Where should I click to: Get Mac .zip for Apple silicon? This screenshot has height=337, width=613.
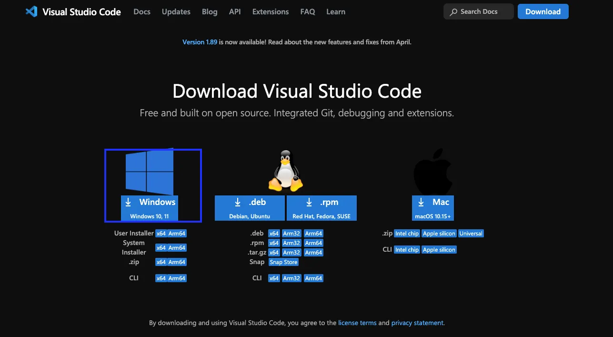439,234
